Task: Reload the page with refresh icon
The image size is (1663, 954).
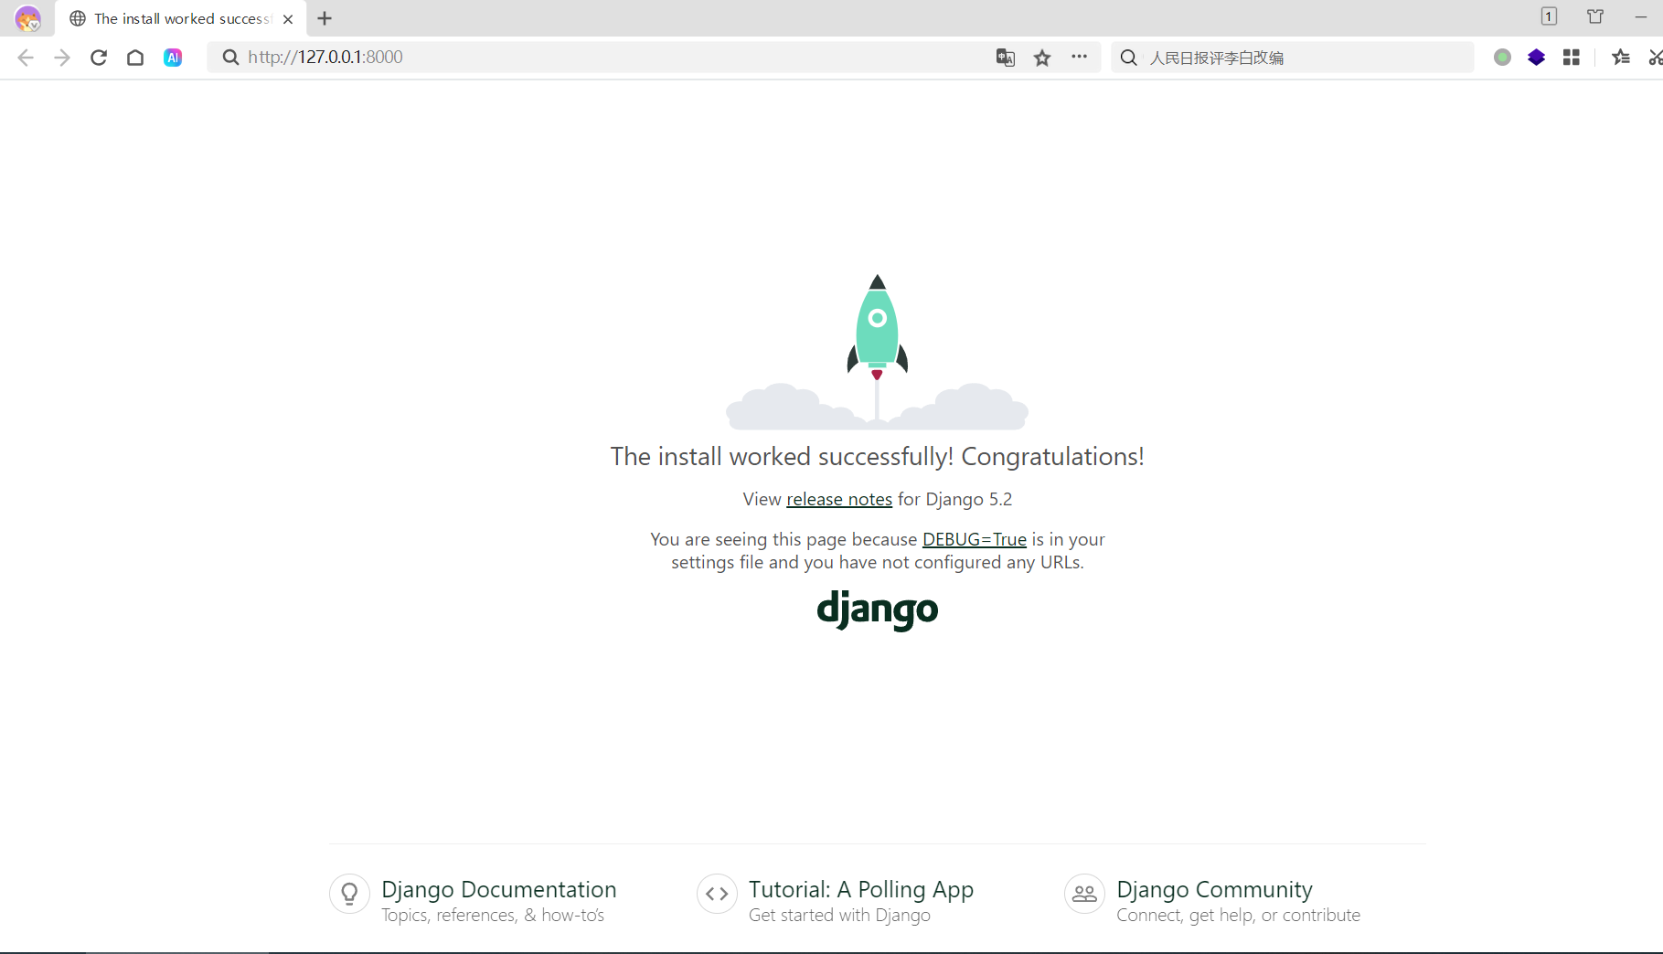Action: [99, 58]
